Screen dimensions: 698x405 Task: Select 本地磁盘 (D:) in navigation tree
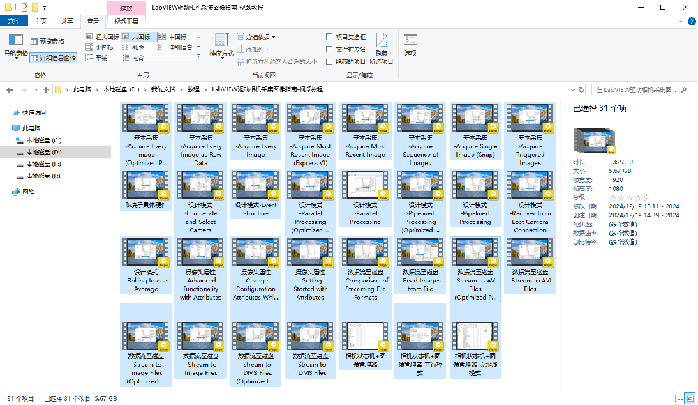(43, 152)
